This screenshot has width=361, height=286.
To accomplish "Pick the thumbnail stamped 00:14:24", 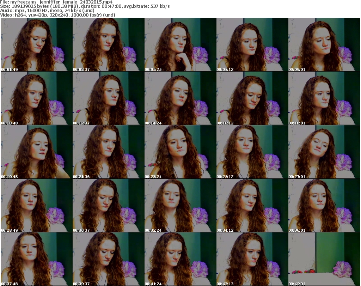I will click(180, 98).
